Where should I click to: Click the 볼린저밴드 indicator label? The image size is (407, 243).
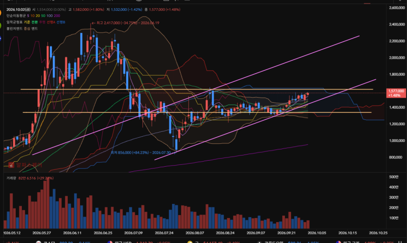coord(15,29)
